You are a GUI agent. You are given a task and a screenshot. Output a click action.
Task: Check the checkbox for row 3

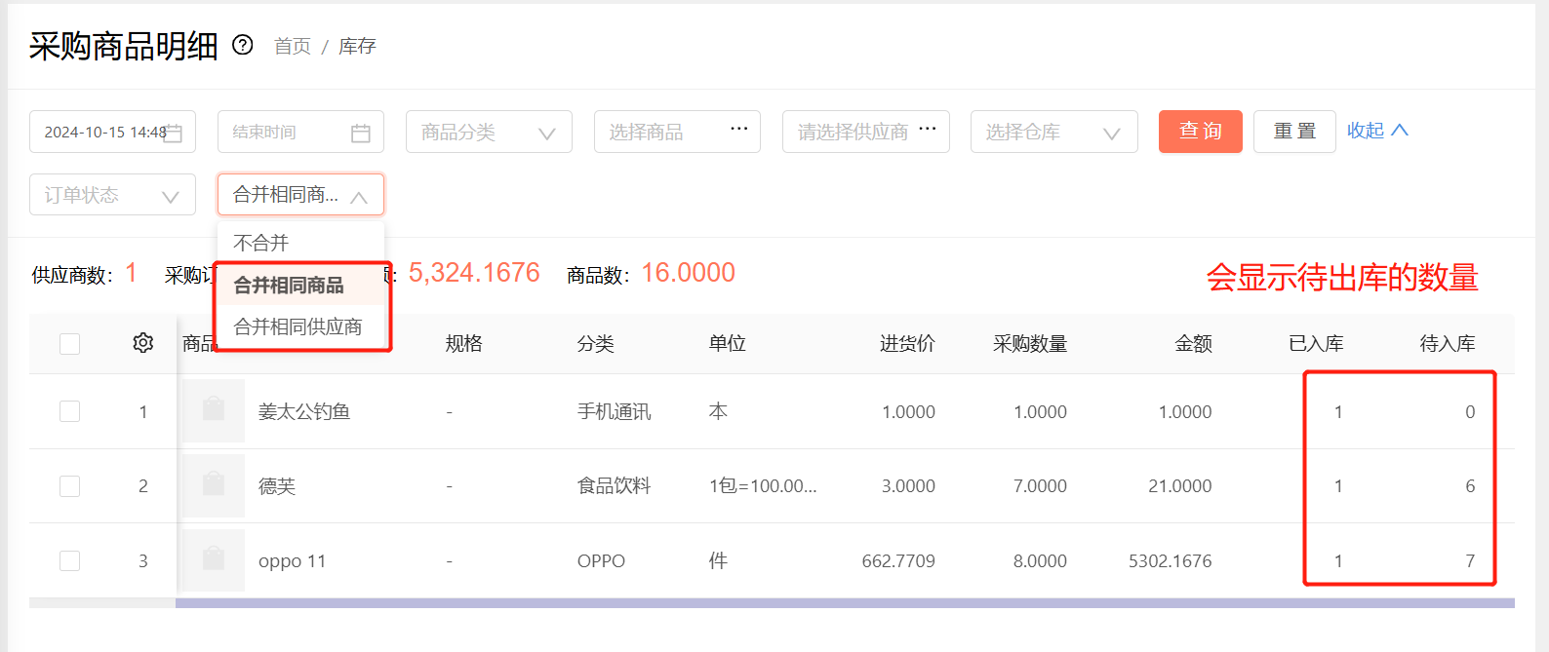coord(69,560)
